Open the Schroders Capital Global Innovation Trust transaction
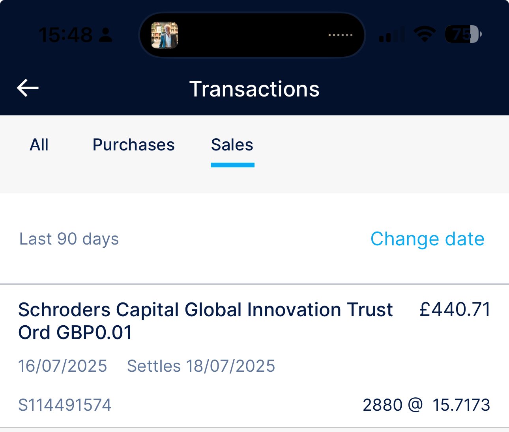Screen dimensions: 509x432 (x=254, y=356)
